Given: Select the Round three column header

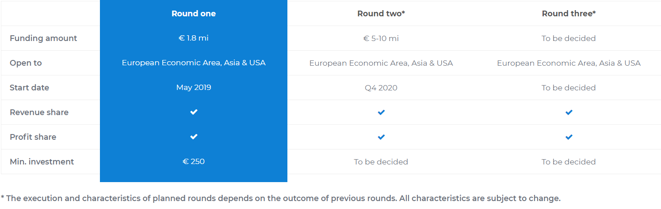Looking at the screenshot, I should [569, 14].
